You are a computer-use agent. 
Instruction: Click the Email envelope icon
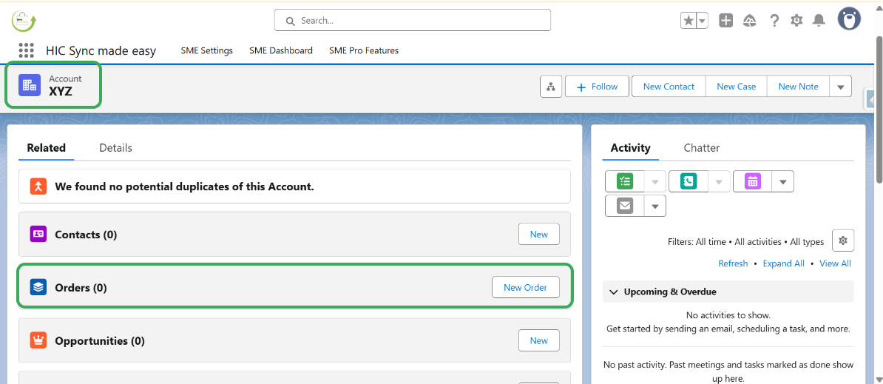click(x=625, y=206)
